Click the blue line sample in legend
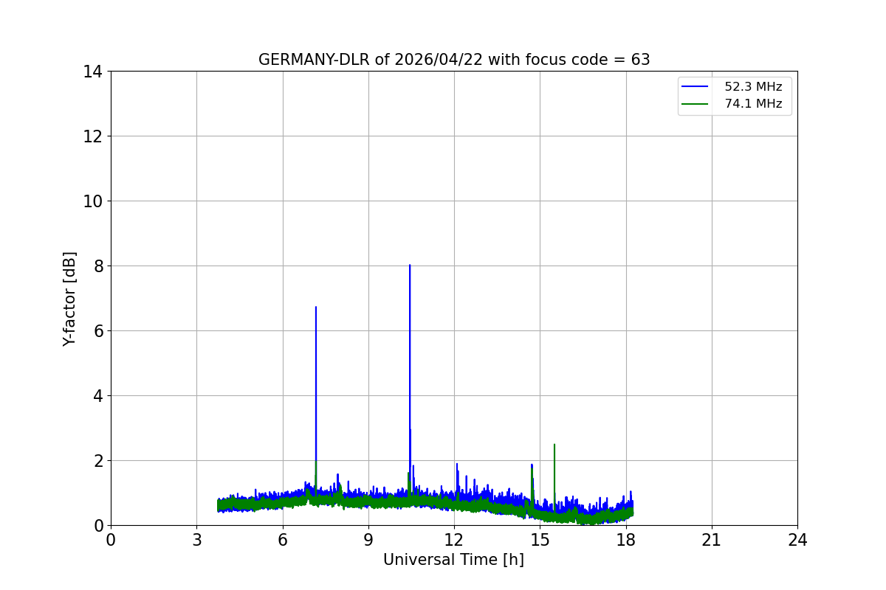This screenshot has width=886, height=590. tap(696, 87)
